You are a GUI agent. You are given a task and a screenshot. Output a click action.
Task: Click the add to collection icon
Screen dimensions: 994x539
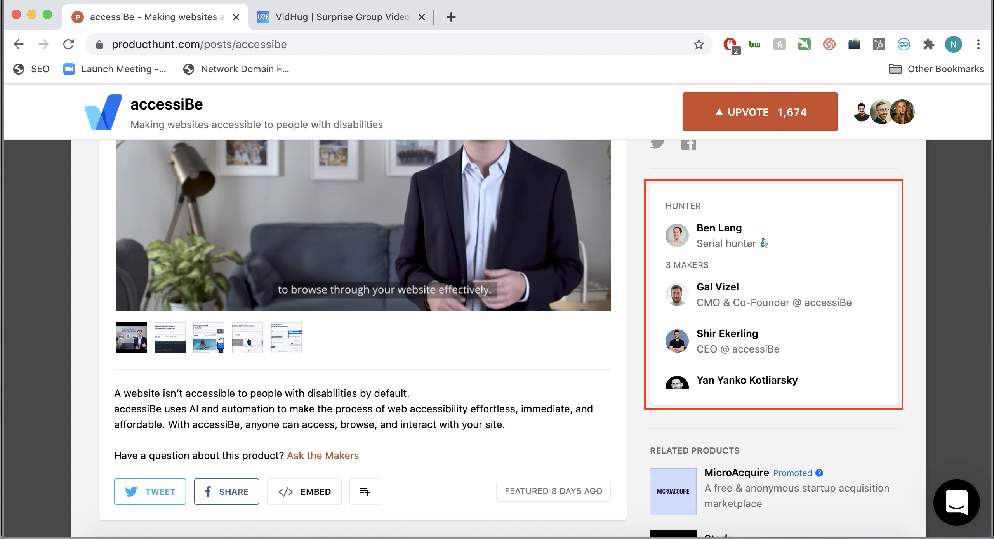(365, 492)
